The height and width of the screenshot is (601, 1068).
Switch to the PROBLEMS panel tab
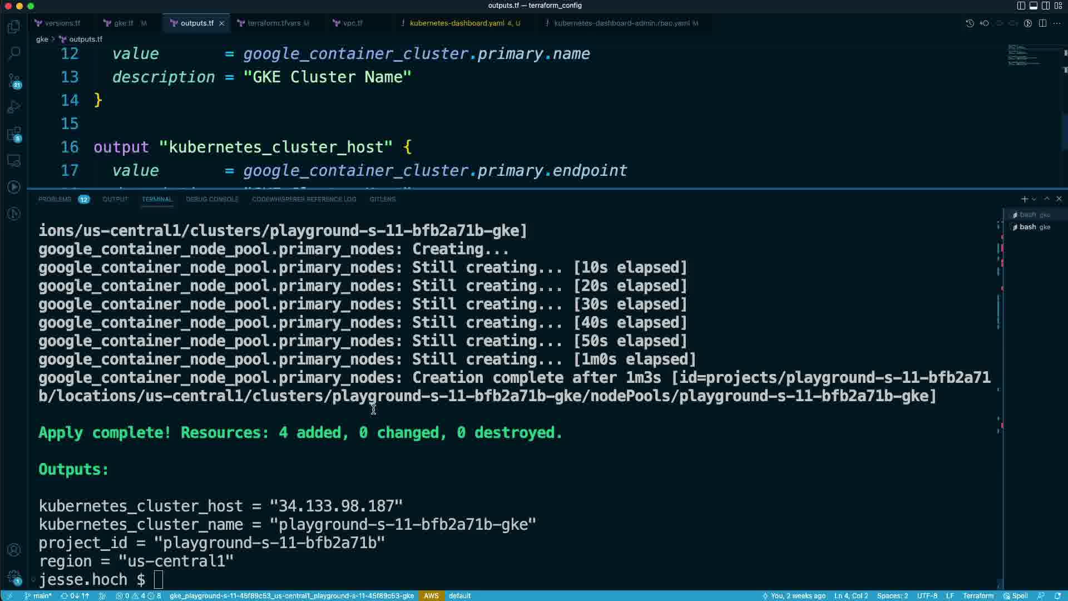coord(55,199)
